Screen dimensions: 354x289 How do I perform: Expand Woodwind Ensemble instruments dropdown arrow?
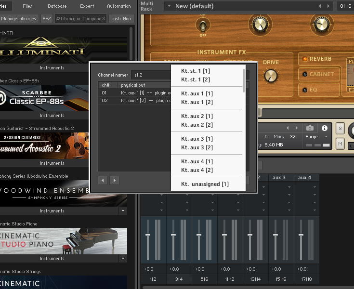(x=123, y=210)
